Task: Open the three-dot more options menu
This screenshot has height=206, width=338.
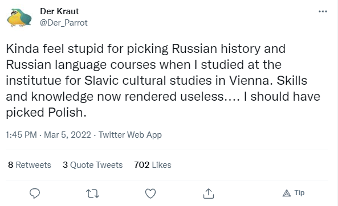Action: [323, 11]
